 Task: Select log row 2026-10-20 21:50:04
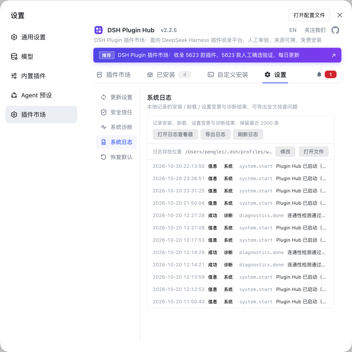(x=241, y=203)
